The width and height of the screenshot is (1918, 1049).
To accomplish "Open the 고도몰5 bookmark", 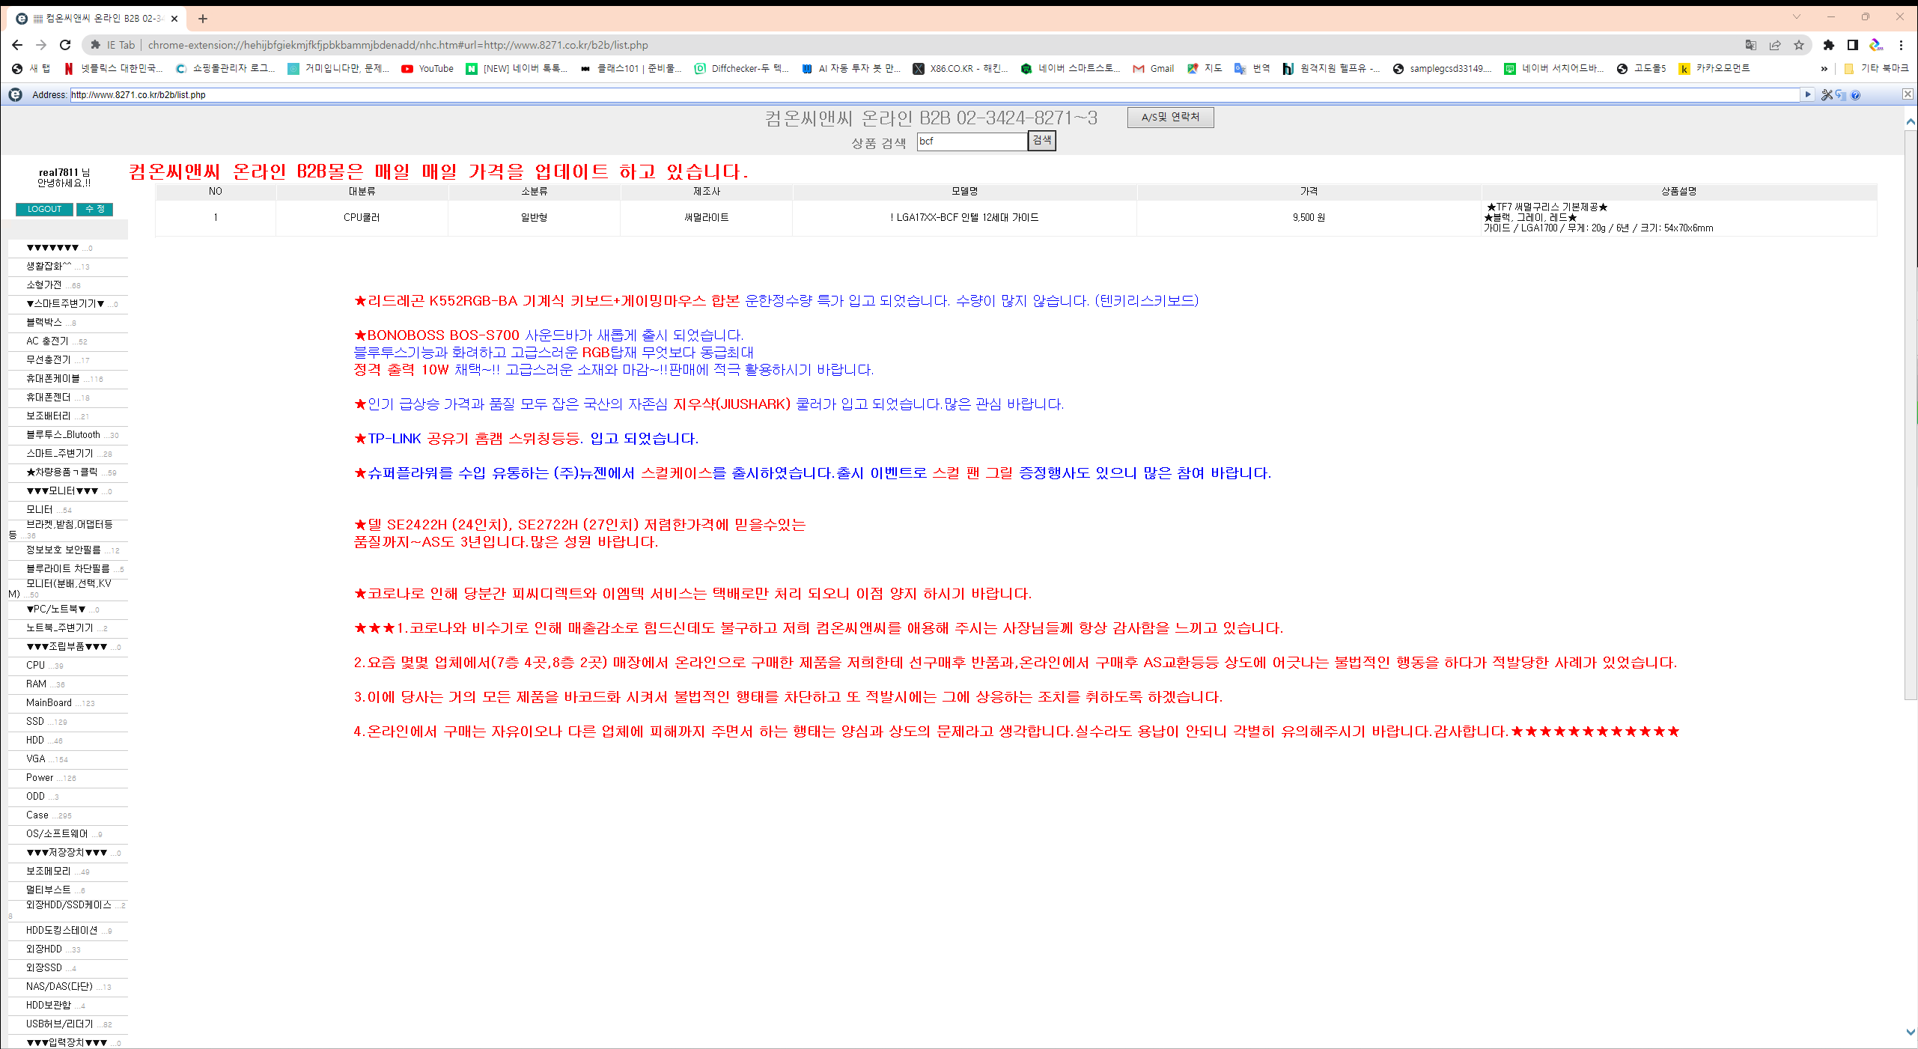I will point(1642,68).
